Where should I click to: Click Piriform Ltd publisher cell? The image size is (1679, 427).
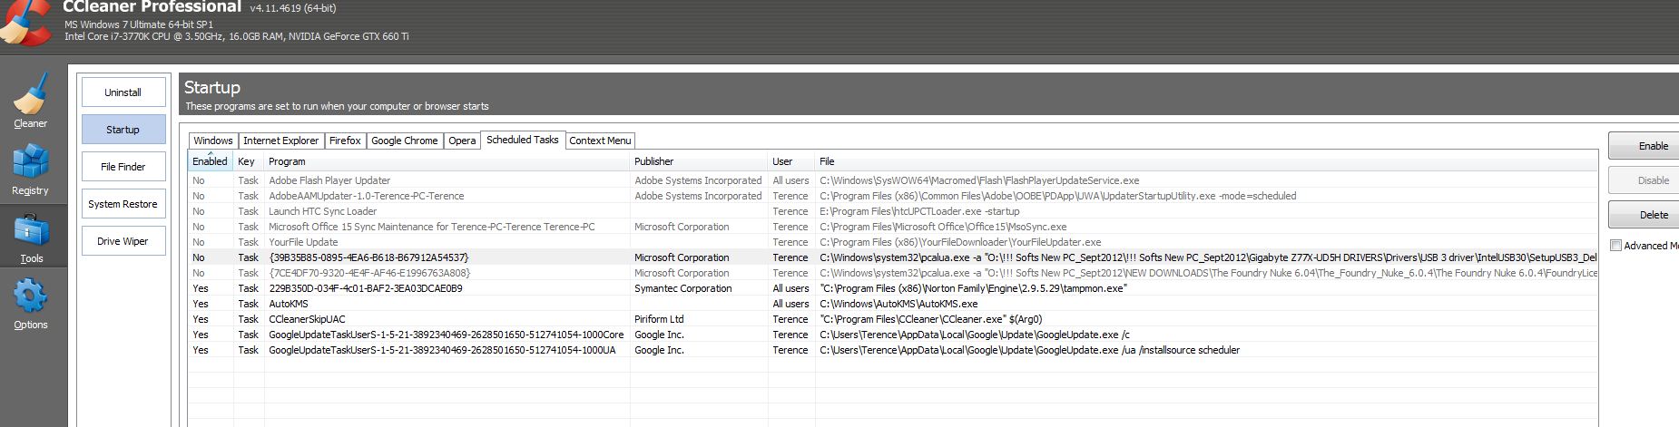point(659,319)
